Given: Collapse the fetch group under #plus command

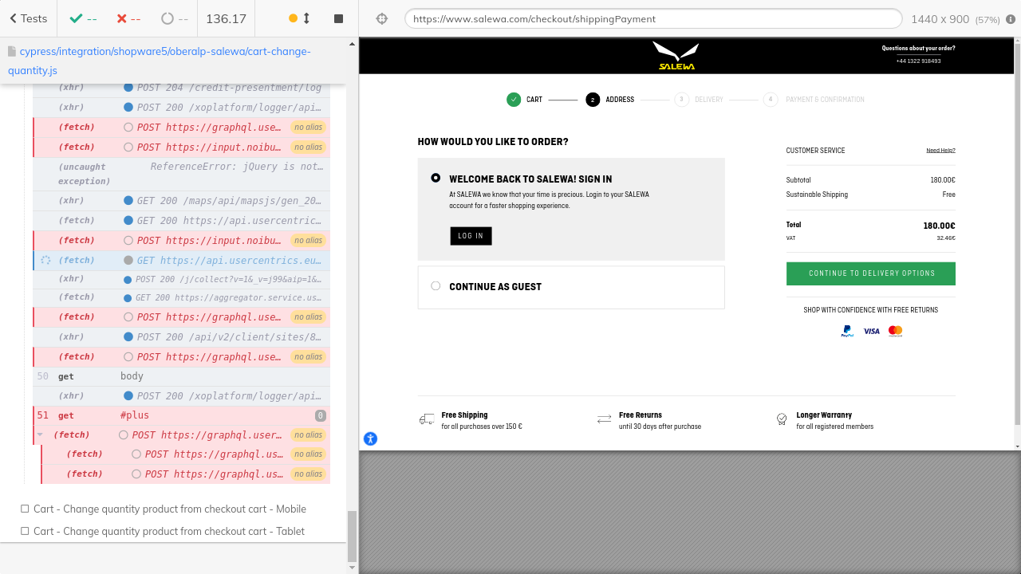Looking at the screenshot, I should 40,434.
